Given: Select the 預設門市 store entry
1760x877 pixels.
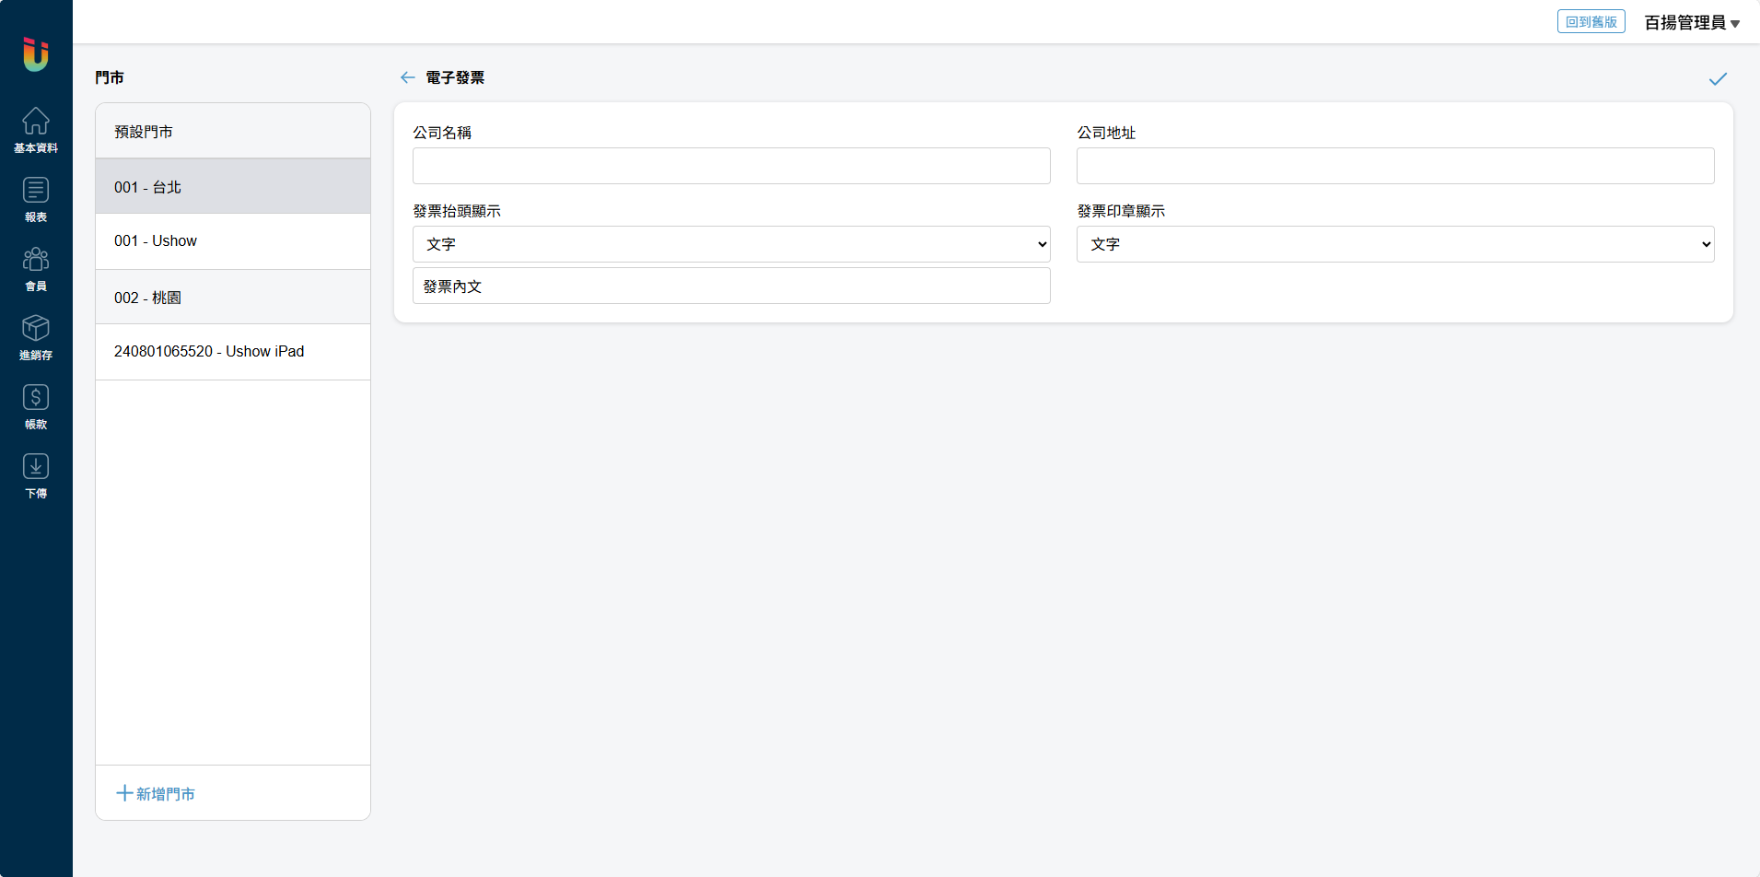Looking at the screenshot, I should click(x=233, y=132).
